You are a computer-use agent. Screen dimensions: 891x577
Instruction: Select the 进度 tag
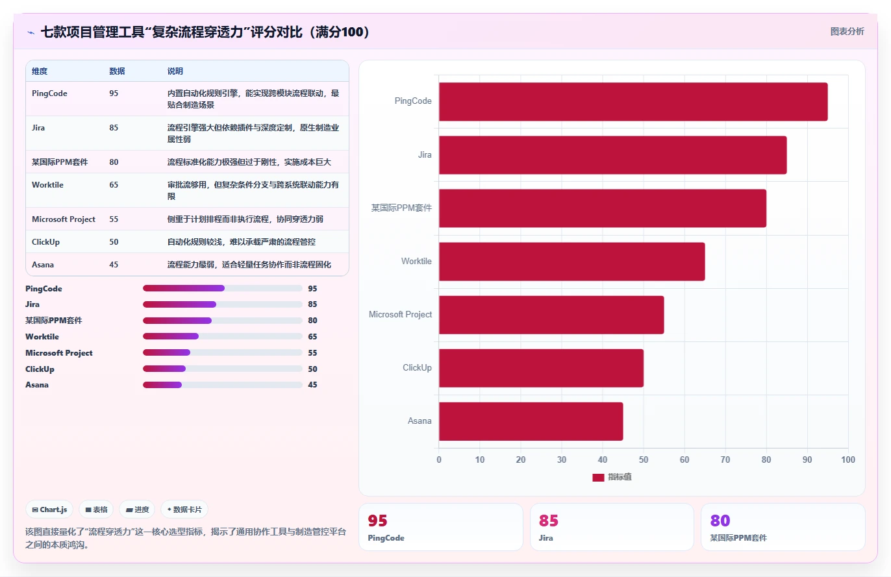[137, 509]
